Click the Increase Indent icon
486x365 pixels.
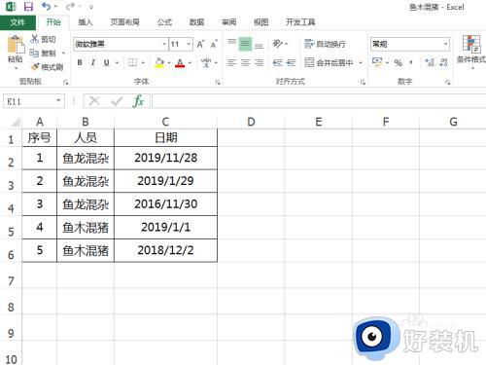click(291, 62)
